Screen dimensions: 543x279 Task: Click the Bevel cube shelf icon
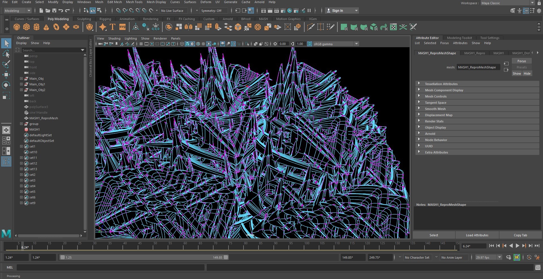pyautogui.click(x=238, y=27)
